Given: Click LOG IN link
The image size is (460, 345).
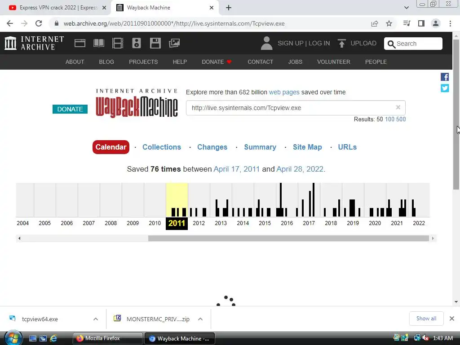Looking at the screenshot, I should point(319,44).
